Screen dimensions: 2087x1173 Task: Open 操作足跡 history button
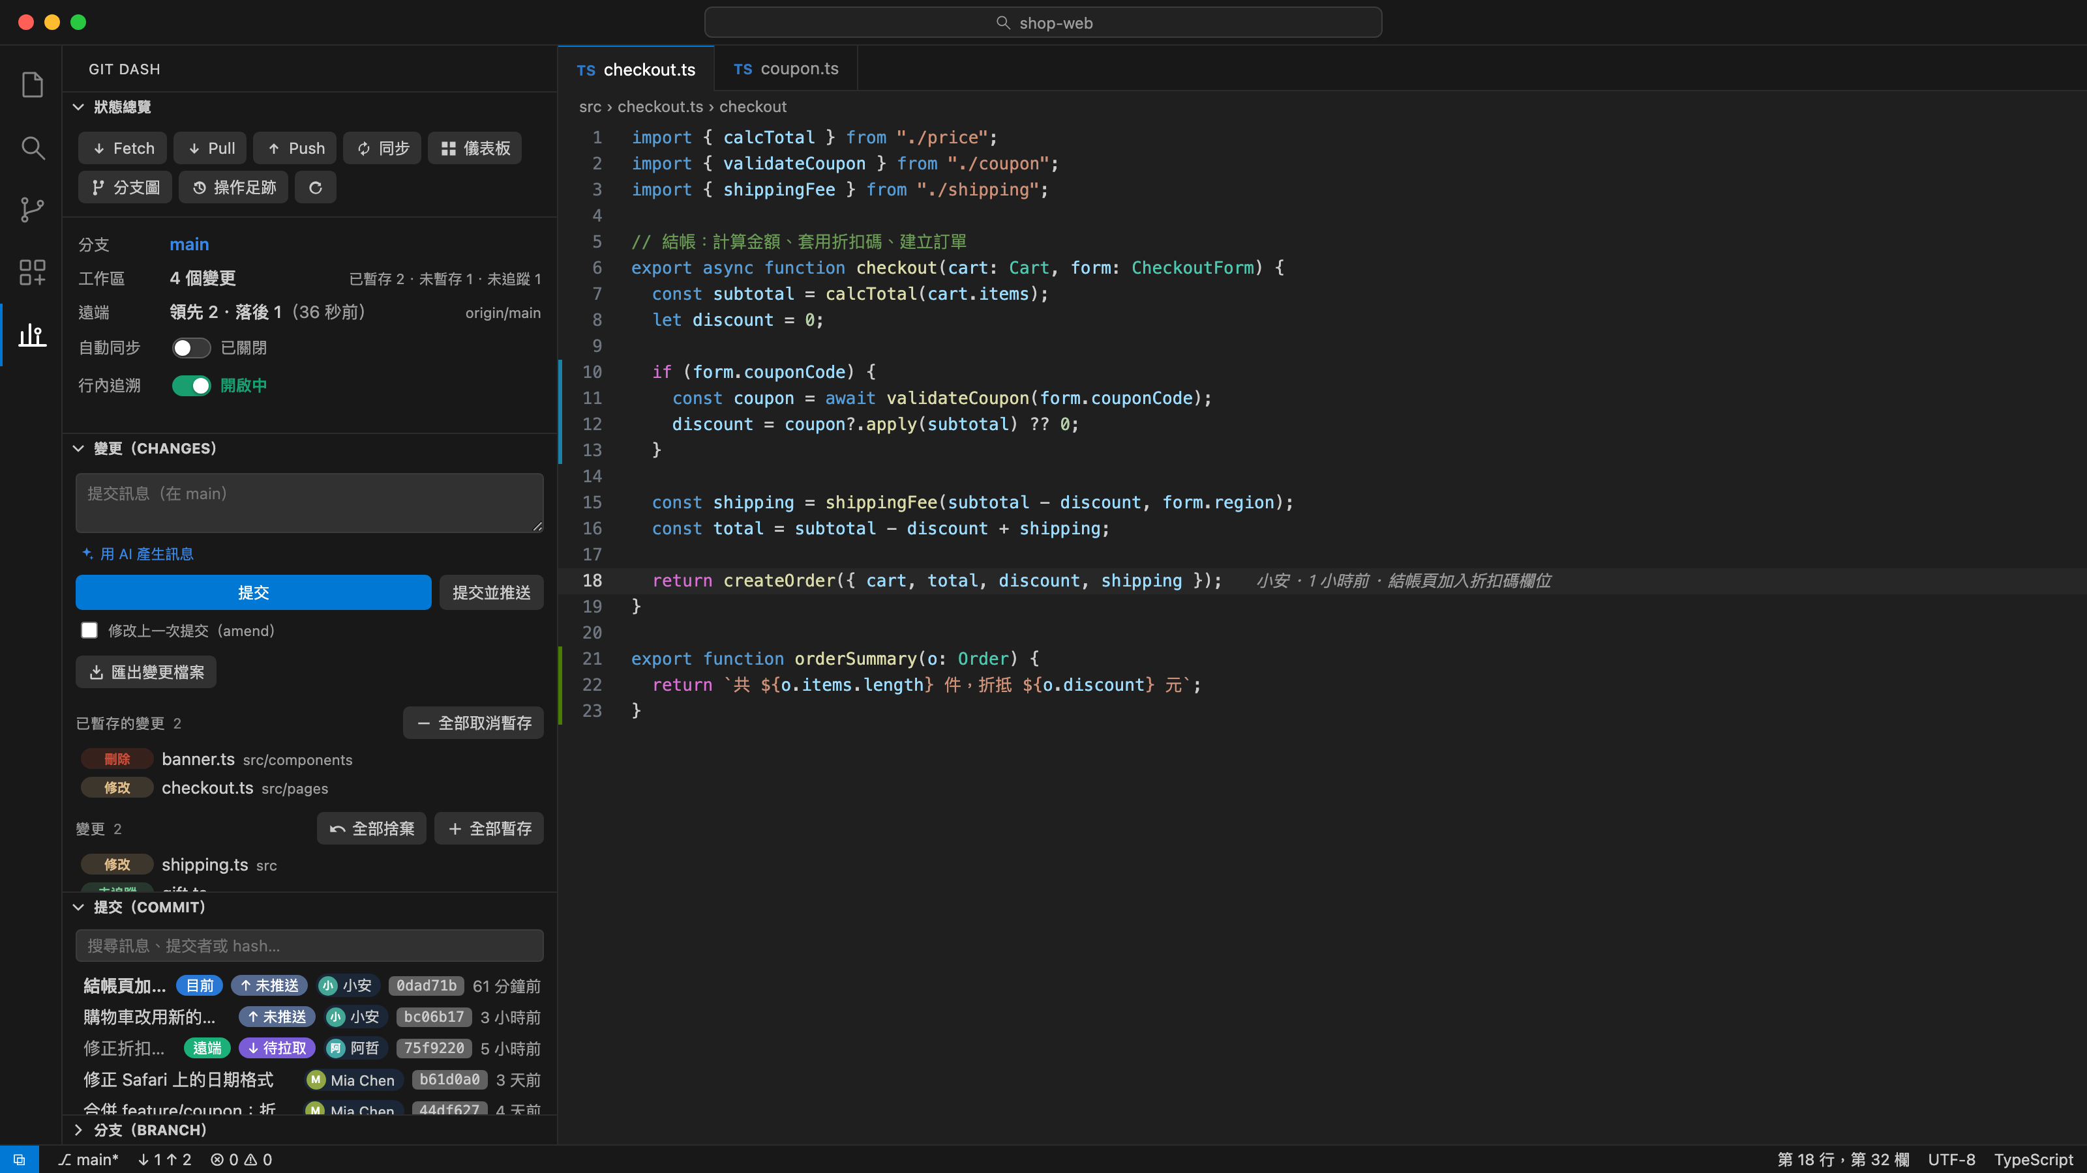[233, 188]
